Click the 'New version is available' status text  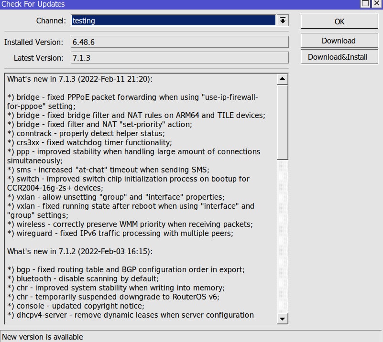[x=43, y=337]
